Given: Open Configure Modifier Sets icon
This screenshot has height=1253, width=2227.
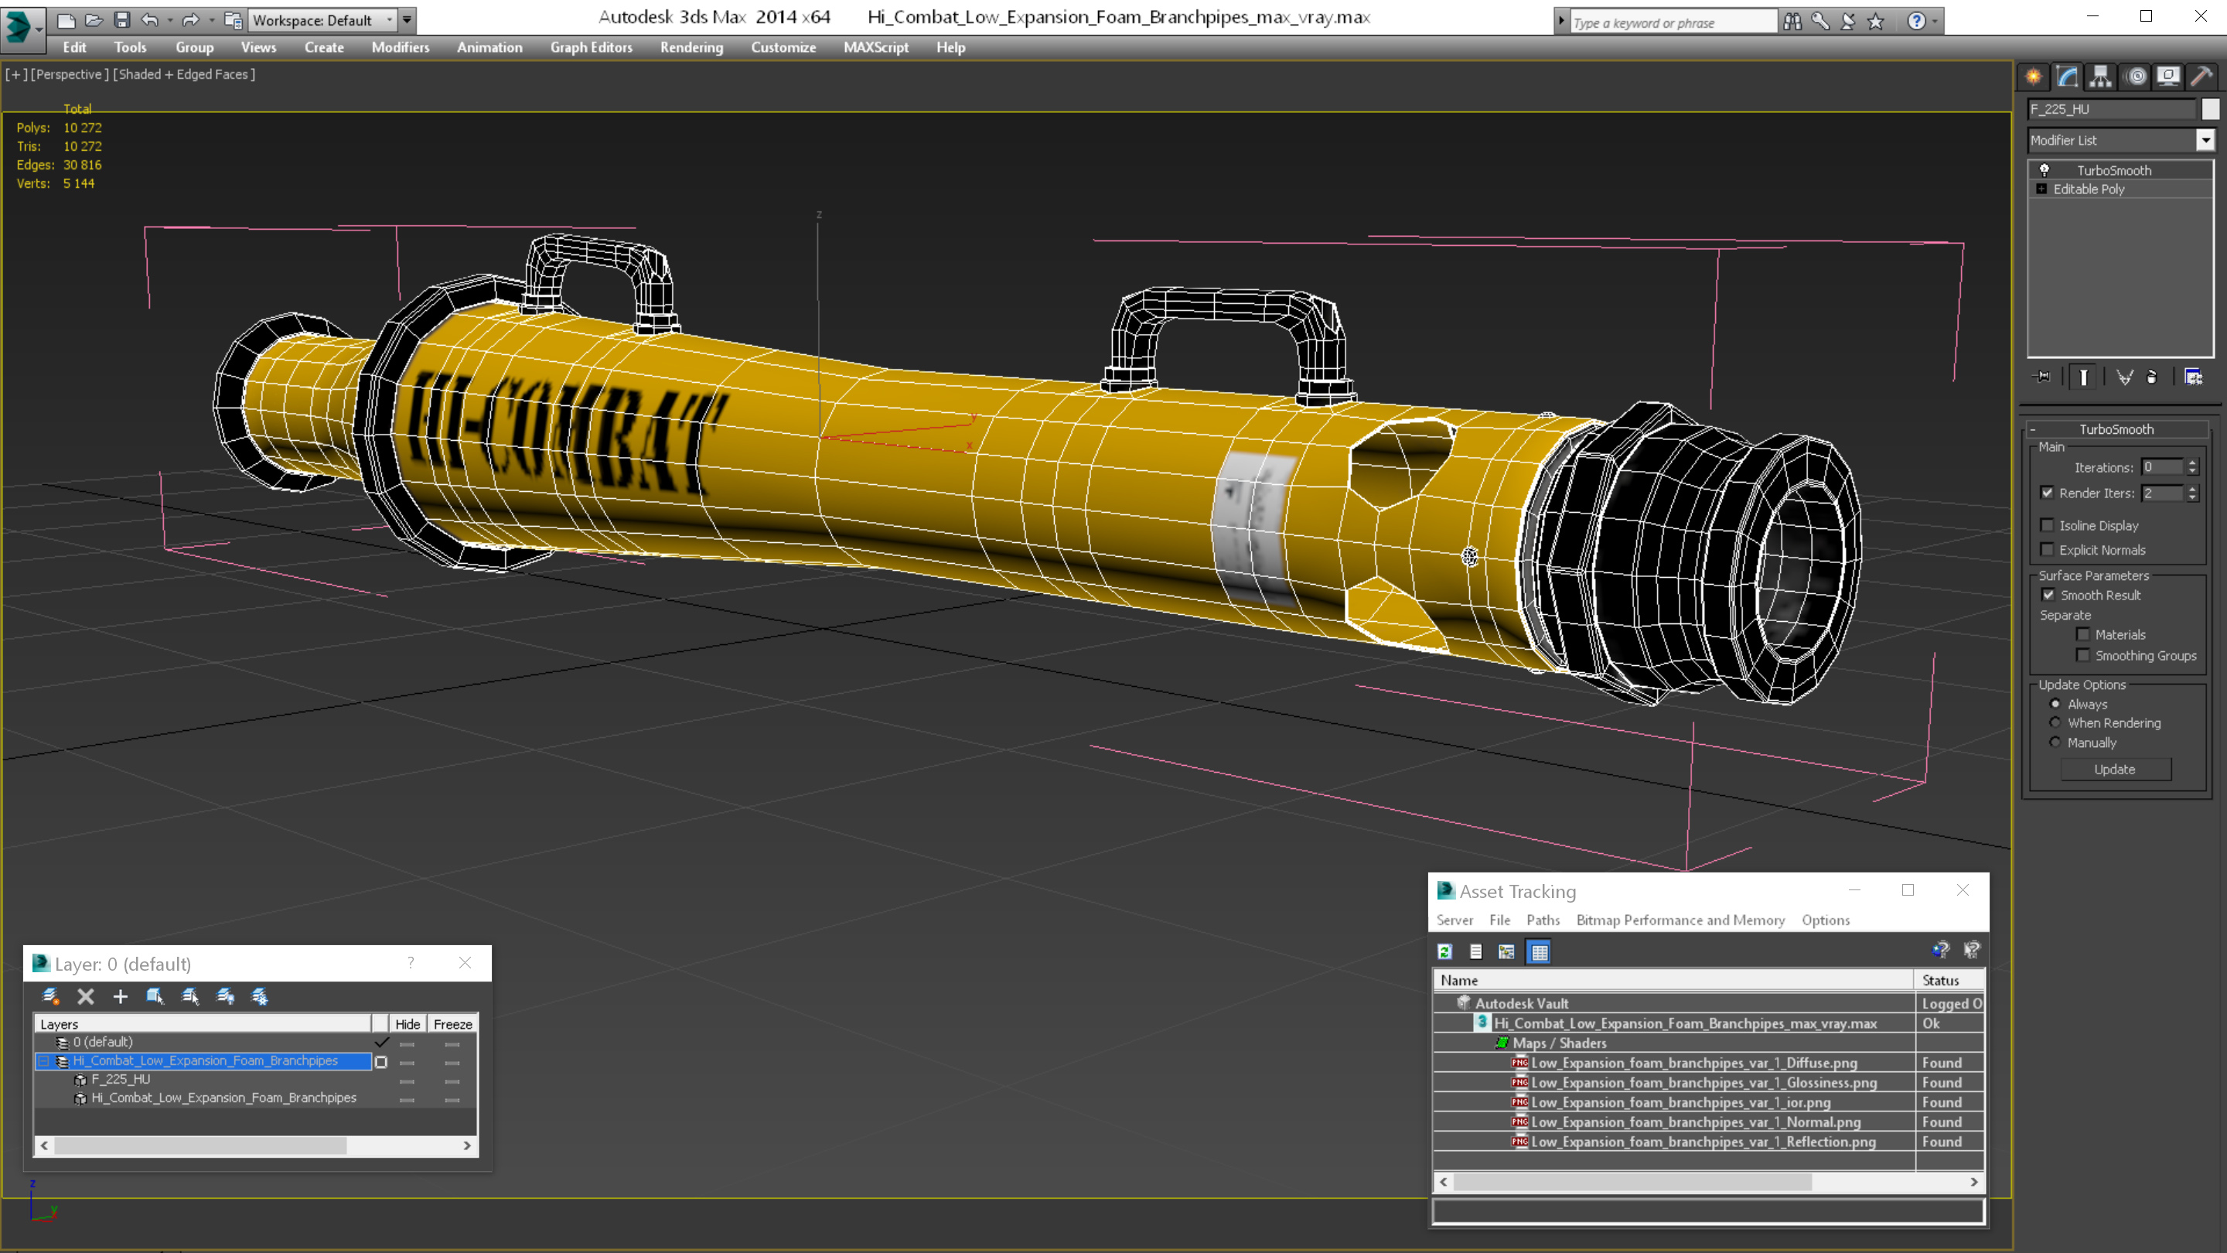Looking at the screenshot, I should 2193,377.
